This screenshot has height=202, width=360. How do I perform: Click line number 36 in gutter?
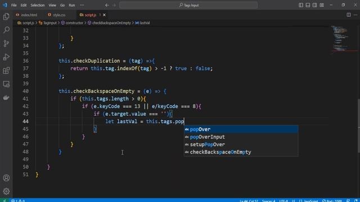(x=25, y=61)
